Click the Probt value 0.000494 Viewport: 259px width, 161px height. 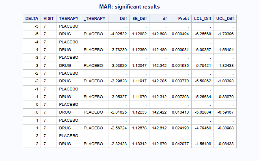click(x=180, y=34)
